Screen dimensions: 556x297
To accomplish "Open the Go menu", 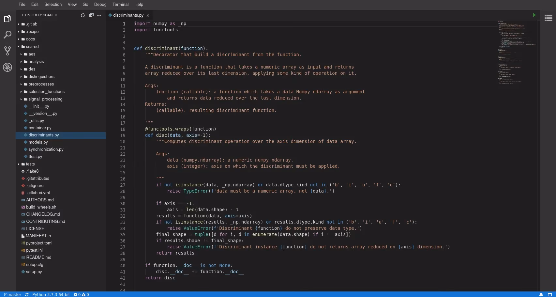I will click(x=85, y=4).
